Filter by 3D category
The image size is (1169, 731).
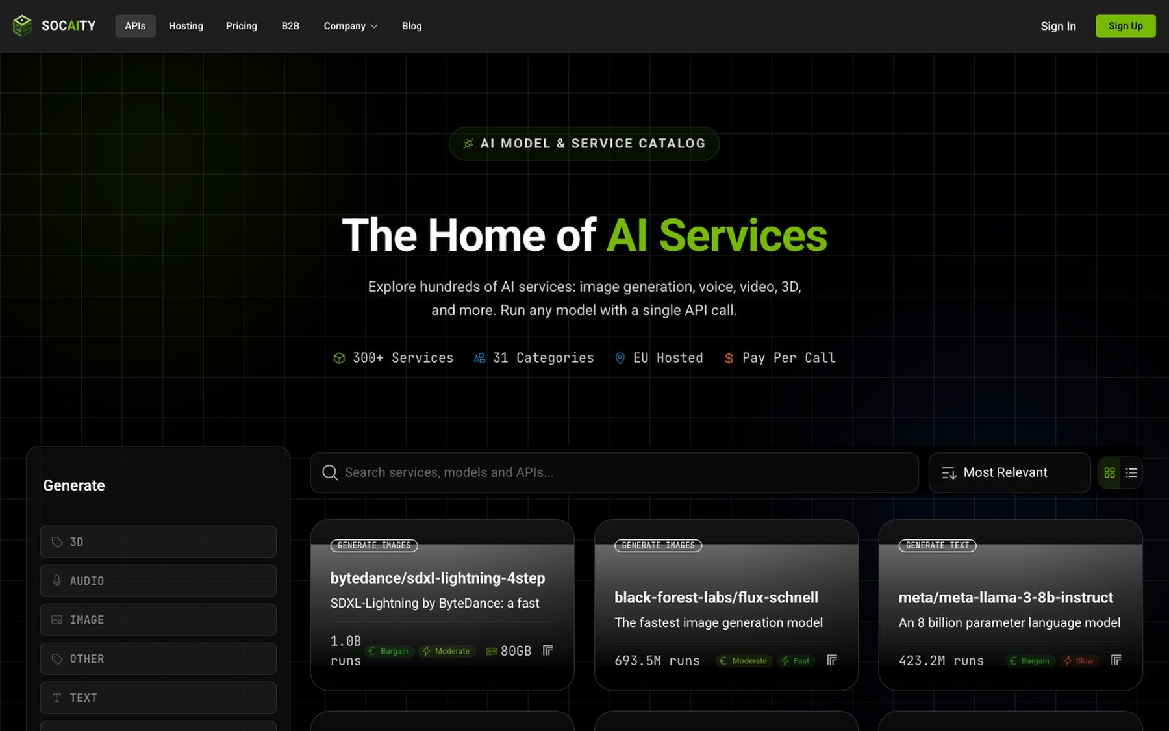[x=158, y=542]
